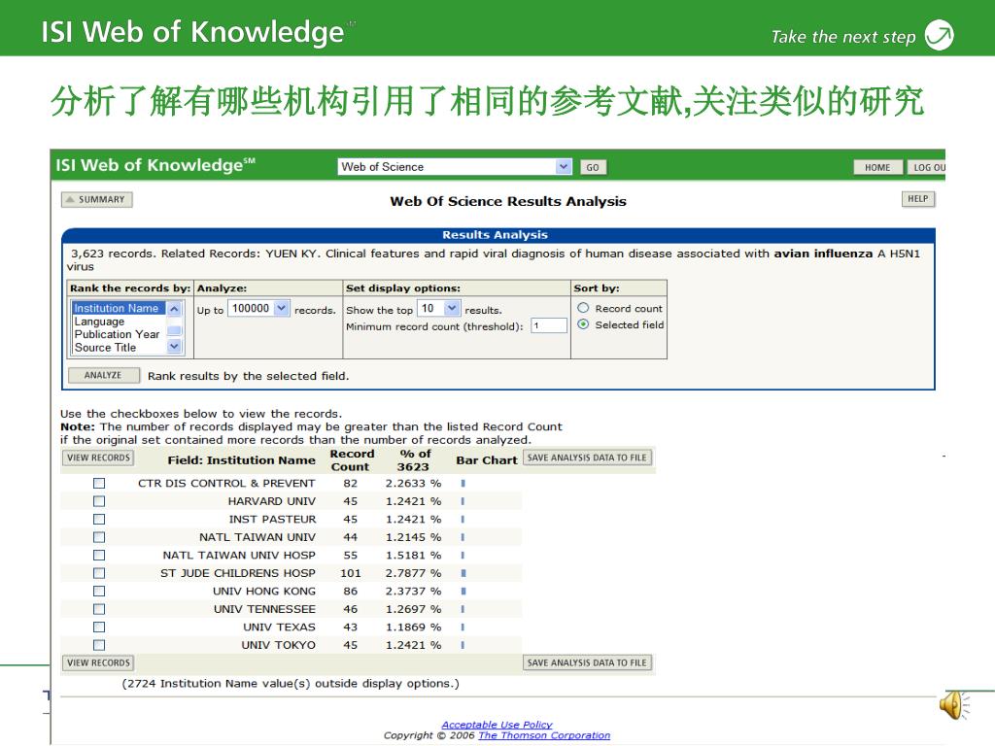Click the ANALYZE button
The width and height of the screenshot is (995, 746).
[103, 376]
